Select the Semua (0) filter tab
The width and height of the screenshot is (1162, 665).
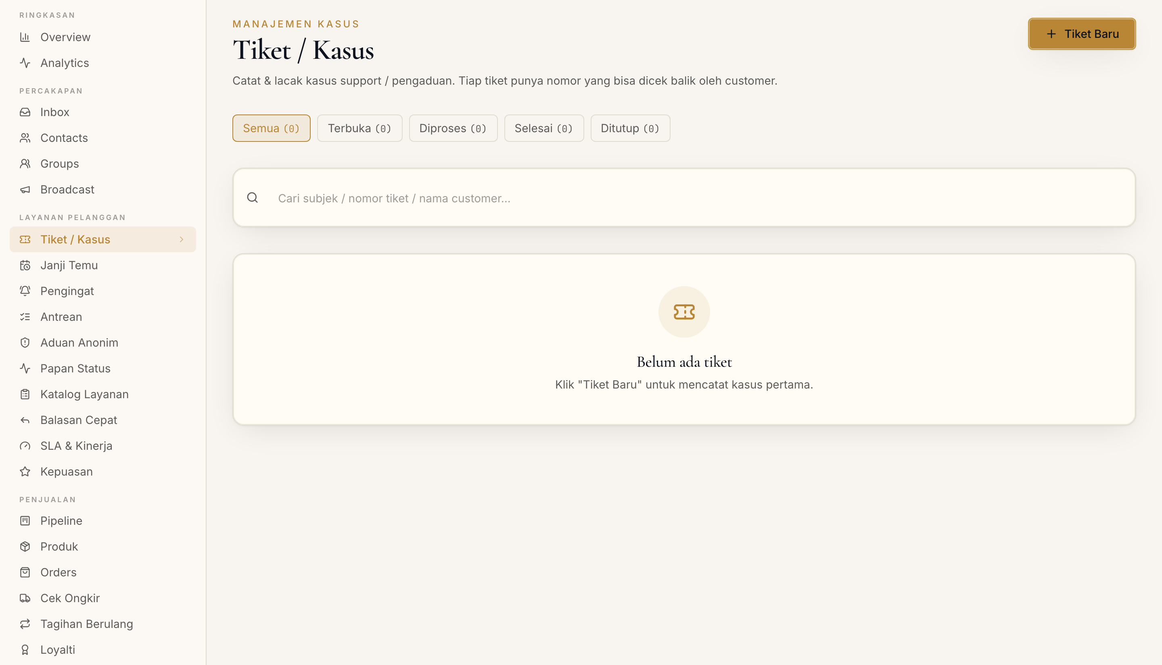271,128
